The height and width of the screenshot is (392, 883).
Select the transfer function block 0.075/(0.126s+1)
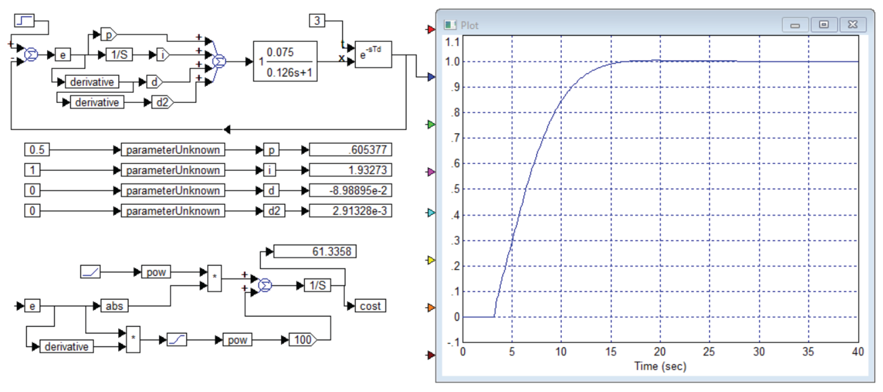(x=285, y=62)
